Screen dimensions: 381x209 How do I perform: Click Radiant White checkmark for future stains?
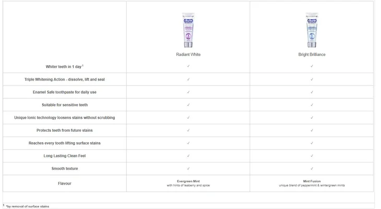[x=188, y=130]
